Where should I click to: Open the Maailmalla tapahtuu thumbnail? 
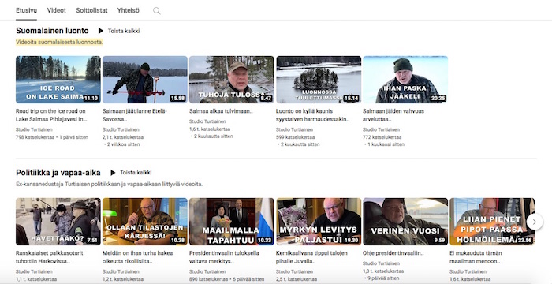pos(232,222)
